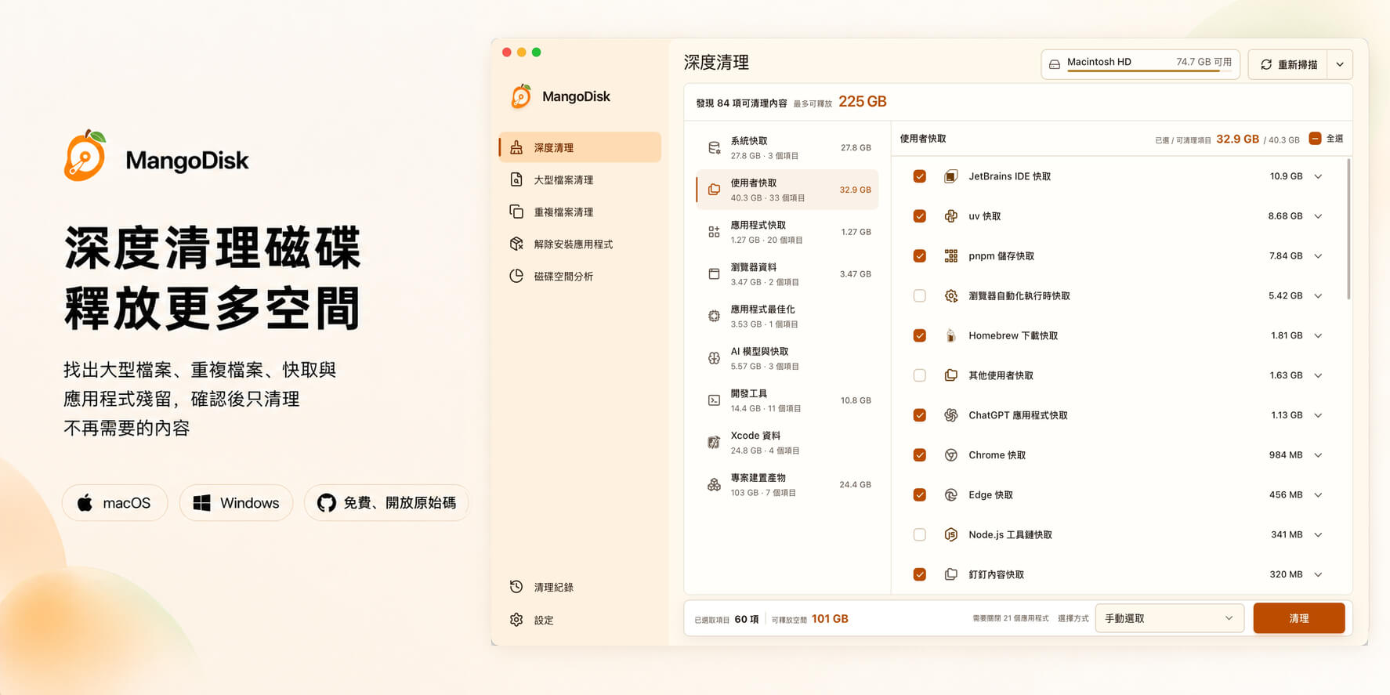Viewport: 1390px width, 695px height.
Task: Click the macOS download button
Action: pos(114,503)
